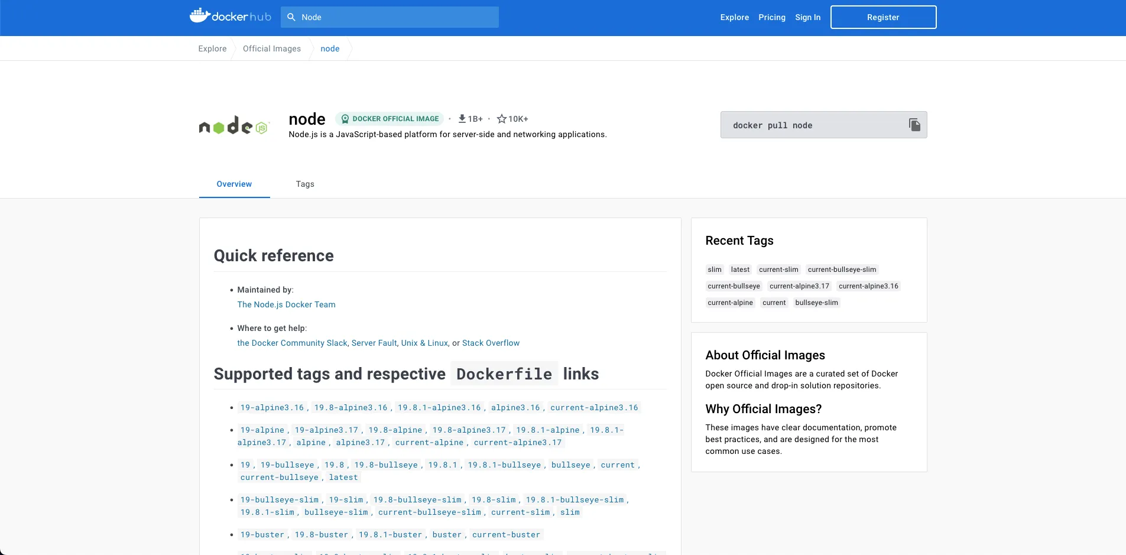The width and height of the screenshot is (1126, 555).
Task: Click the Docker Official Image badge
Action: tap(390, 118)
